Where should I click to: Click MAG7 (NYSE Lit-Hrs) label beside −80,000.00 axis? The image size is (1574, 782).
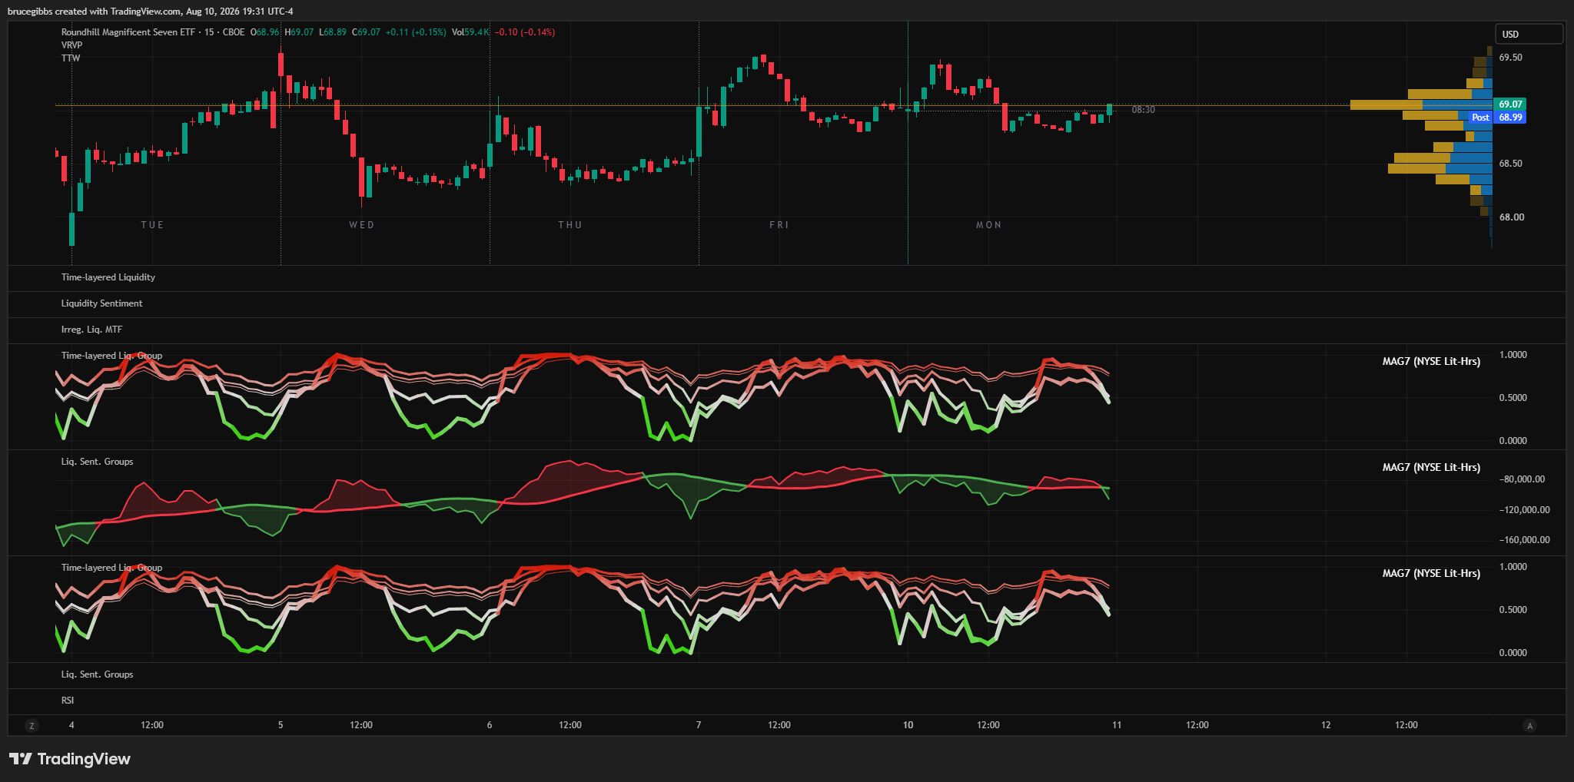coord(1431,467)
